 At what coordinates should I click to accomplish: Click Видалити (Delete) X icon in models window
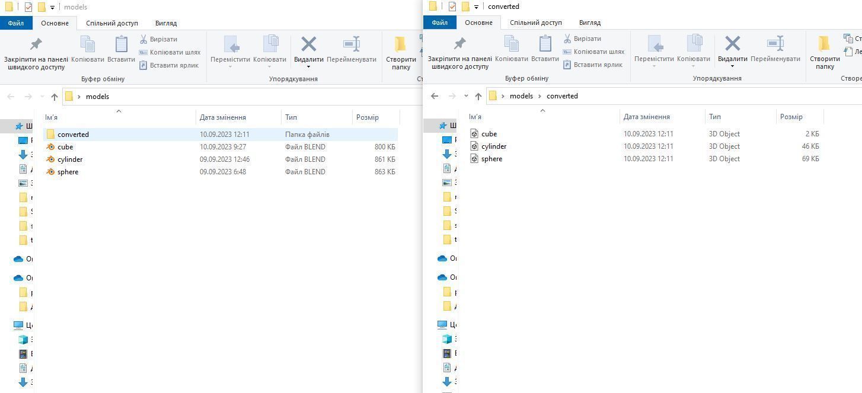click(x=308, y=44)
